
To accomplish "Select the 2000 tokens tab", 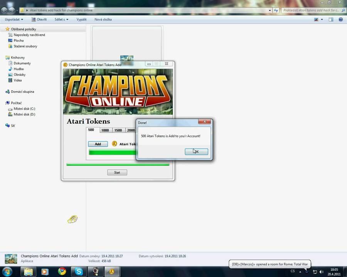I will [131, 130].
